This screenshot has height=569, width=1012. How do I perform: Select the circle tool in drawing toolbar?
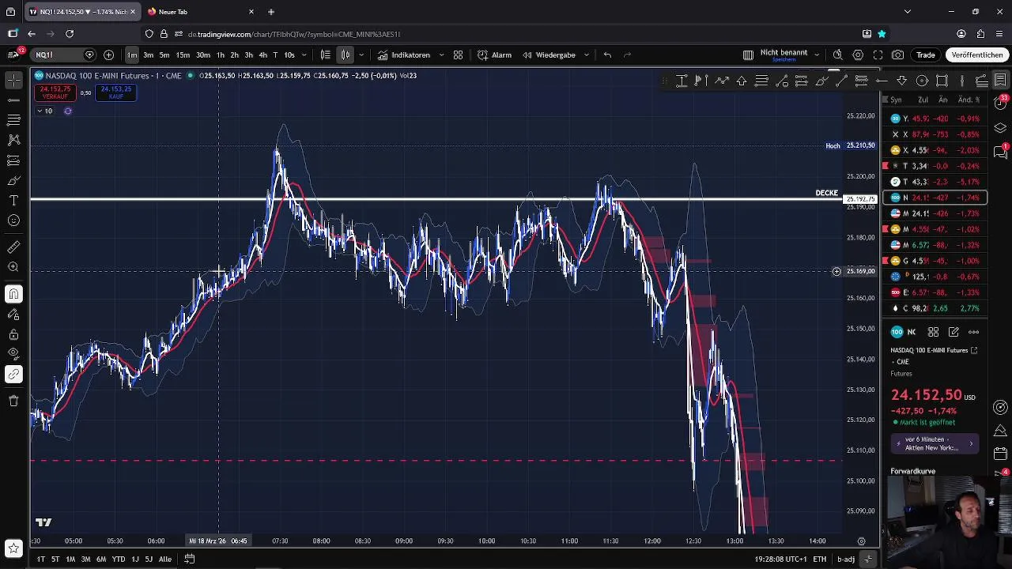(922, 81)
